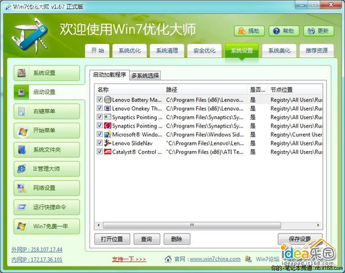Click the update (更新) refresh icon
Image resolution: width=345 pixels, height=273 pixels.
point(311,31)
